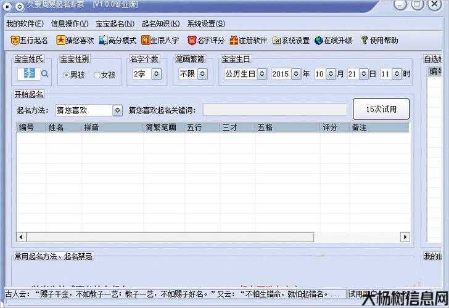Screen dimensions: 449x308
Task: Switch to 高分模式 in the toolbar
Action: click(x=118, y=40)
